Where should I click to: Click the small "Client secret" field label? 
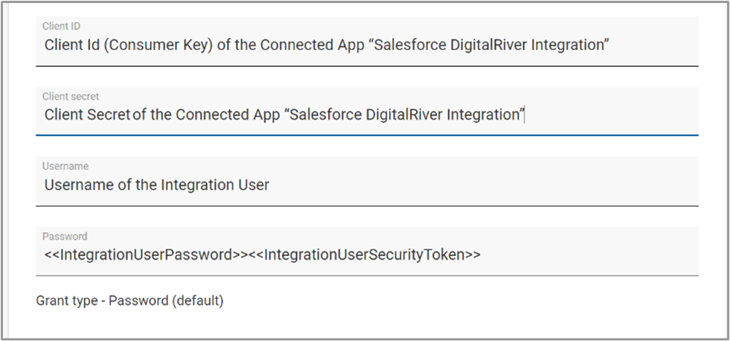click(71, 96)
